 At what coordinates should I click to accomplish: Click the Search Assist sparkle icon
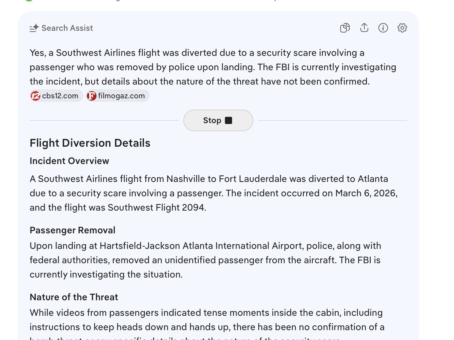[34, 28]
